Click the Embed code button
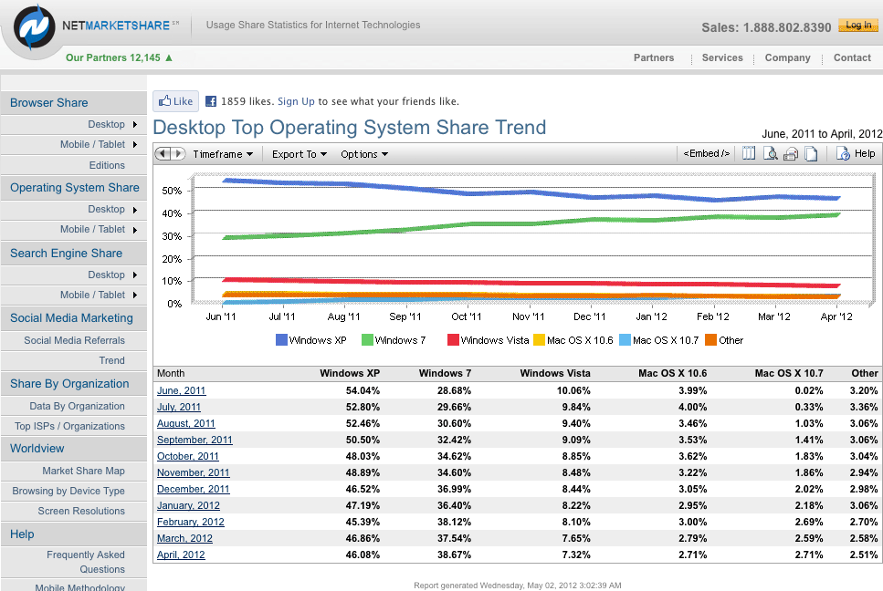Image resolution: width=883 pixels, height=591 pixels. coord(706,153)
